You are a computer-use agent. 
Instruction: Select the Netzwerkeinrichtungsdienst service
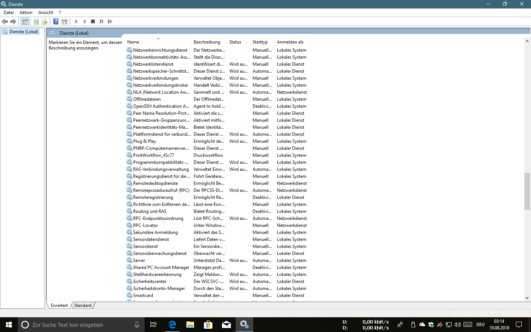pos(160,50)
